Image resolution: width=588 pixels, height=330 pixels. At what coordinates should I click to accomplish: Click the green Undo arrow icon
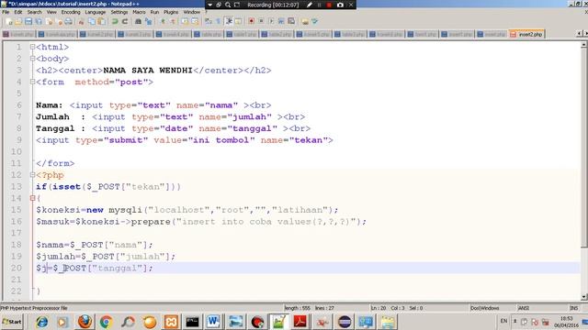coord(115,21)
